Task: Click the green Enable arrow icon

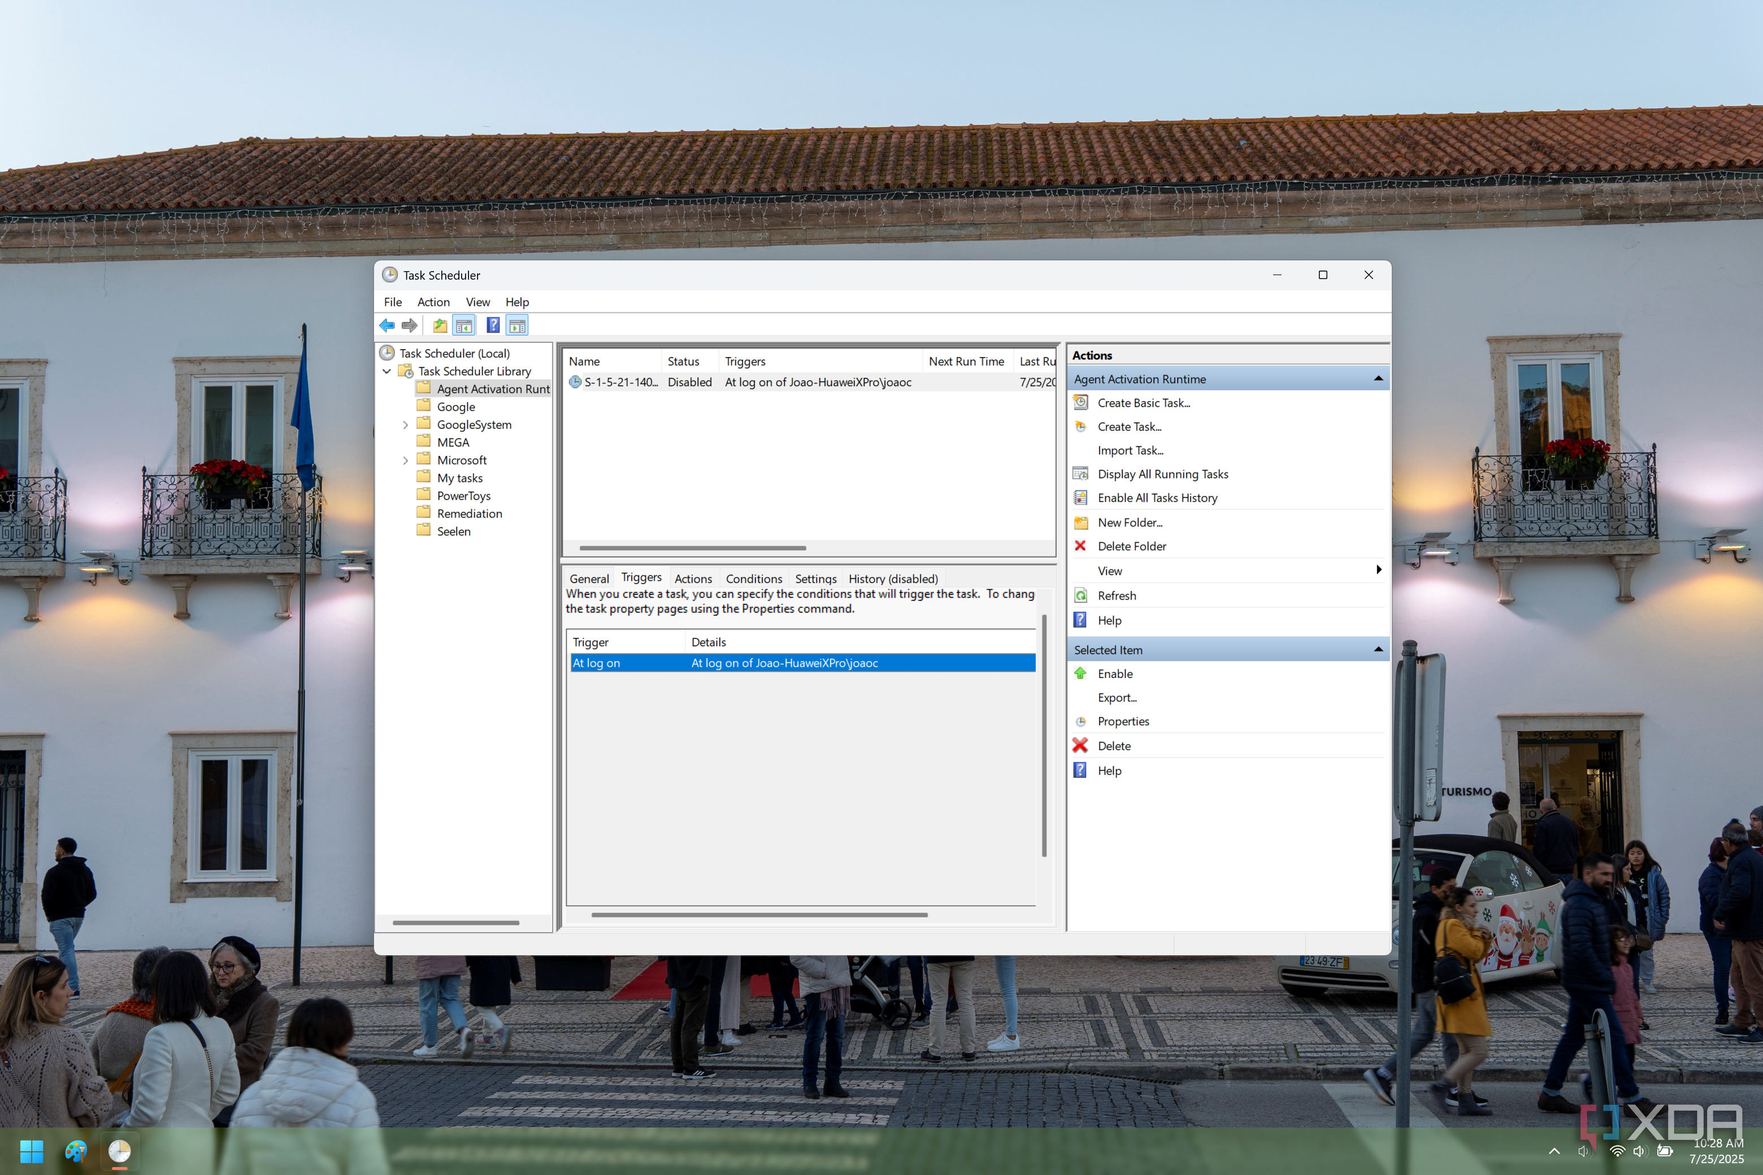Action: coord(1080,673)
